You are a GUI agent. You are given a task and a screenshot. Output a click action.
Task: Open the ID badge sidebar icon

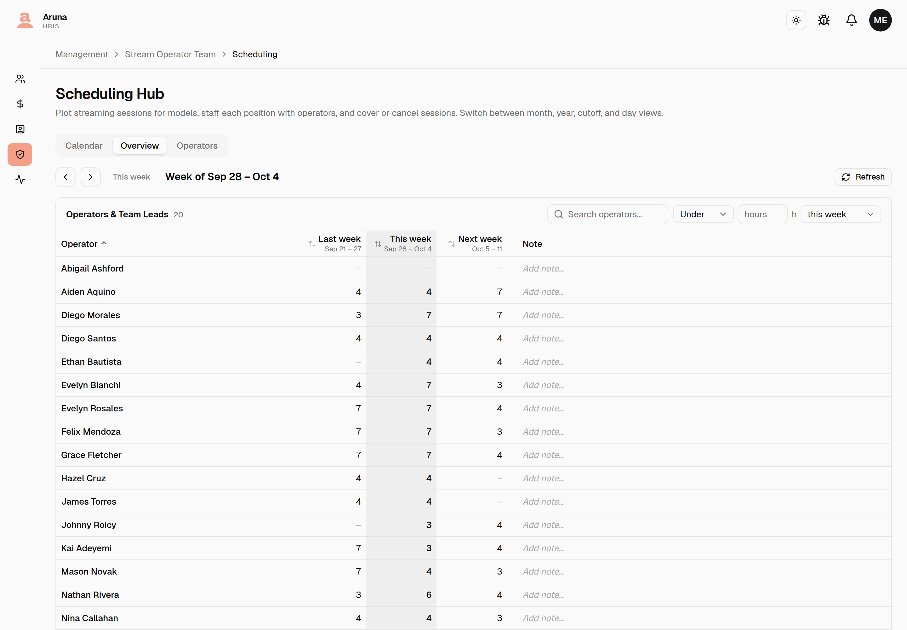20,129
